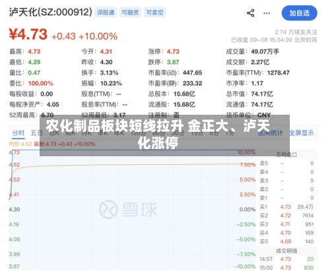The image size is (330, 271).
Task: Click 委比 value 100.00%
Action: click(41, 83)
